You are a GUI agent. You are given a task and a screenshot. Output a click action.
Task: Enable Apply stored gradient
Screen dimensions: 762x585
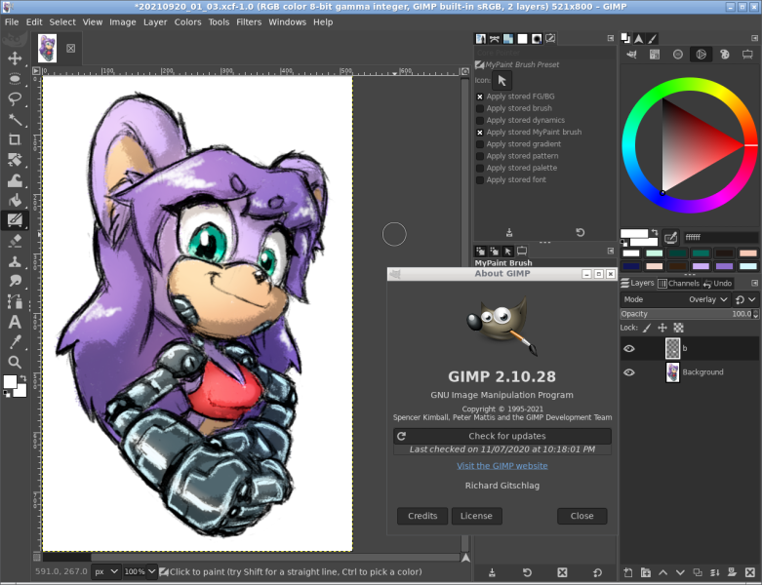[x=480, y=144]
